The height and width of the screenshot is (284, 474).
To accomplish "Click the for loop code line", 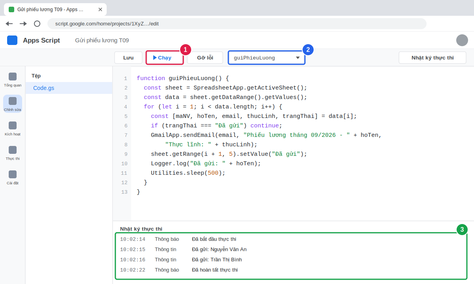I will [213, 107].
